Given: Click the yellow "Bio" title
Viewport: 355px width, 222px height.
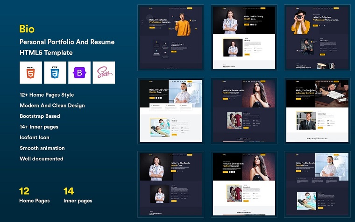Looking at the screenshot, I should (x=27, y=29).
